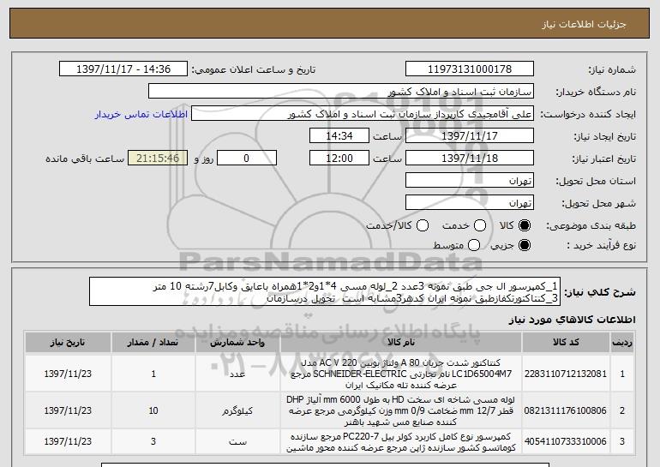Click the PC220-7 compressor item name
Image resolution: width=660 pixels, height=467 pixels.
pyautogui.click(x=401, y=442)
